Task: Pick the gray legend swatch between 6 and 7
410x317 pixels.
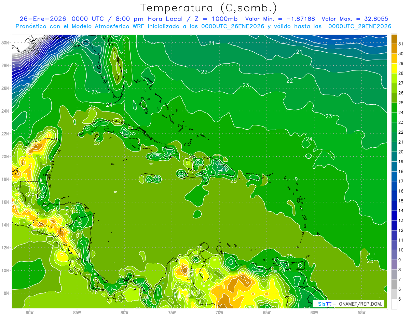Action: pyautogui.click(x=394, y=284)
